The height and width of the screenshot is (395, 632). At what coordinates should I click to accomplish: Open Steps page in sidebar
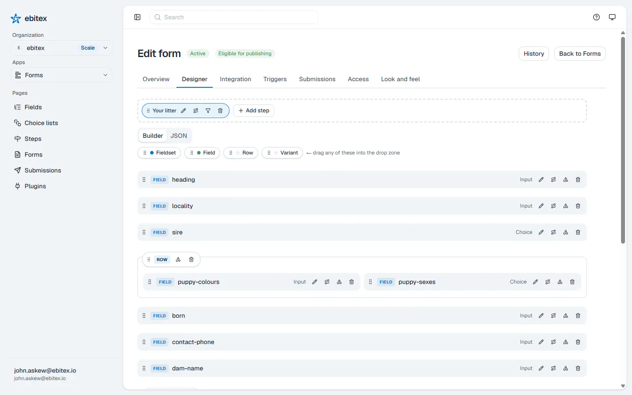(33, 139)
